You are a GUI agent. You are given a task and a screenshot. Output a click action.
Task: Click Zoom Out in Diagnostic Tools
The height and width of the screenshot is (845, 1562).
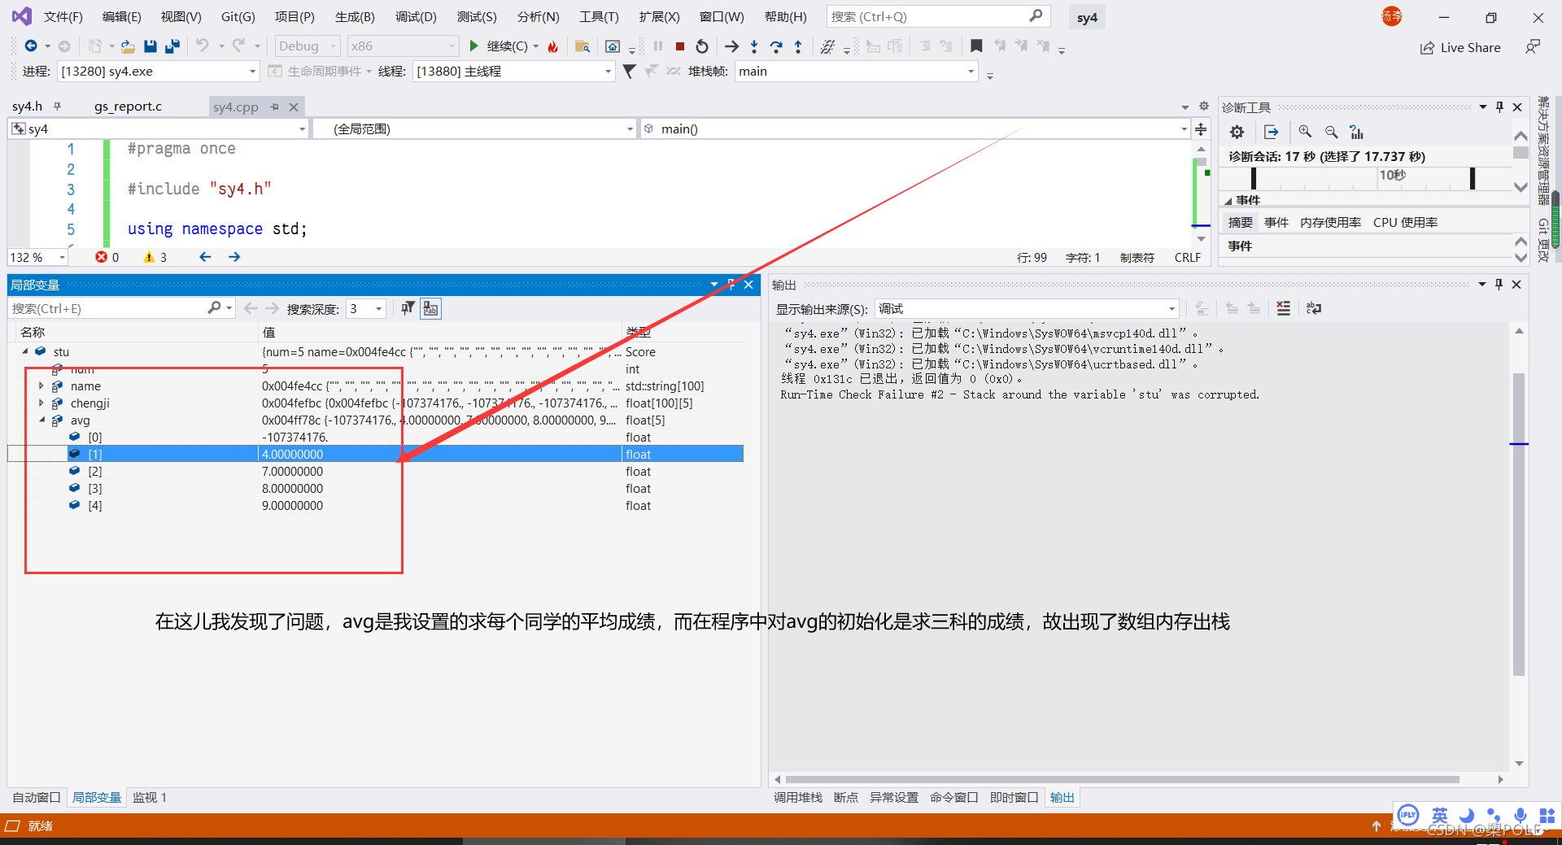tap(1331, 132)
